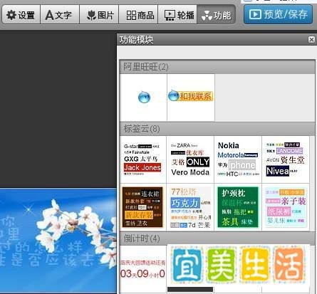This screenshot has width=317, height=294.
Task: Open the 功能 function tool
Action: 216,14
